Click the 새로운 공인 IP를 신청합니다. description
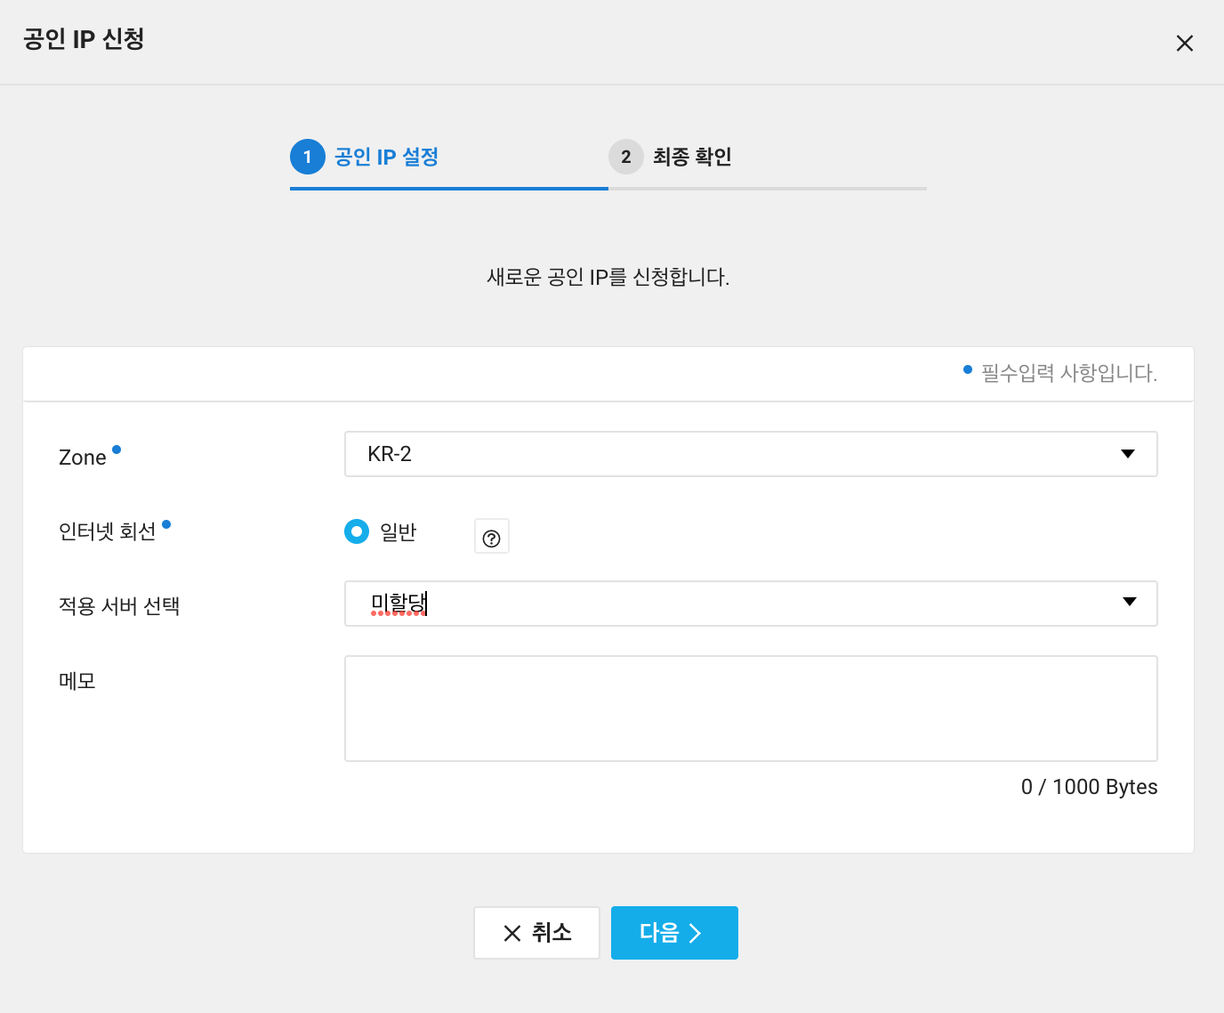This screenshot has height=1013, width=1224. [x=608, y=277]
